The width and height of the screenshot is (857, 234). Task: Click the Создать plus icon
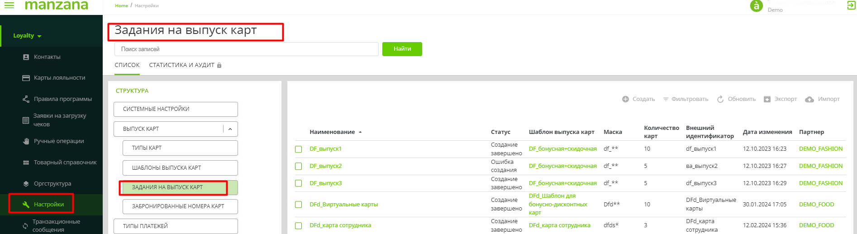[x=625, y=99]
